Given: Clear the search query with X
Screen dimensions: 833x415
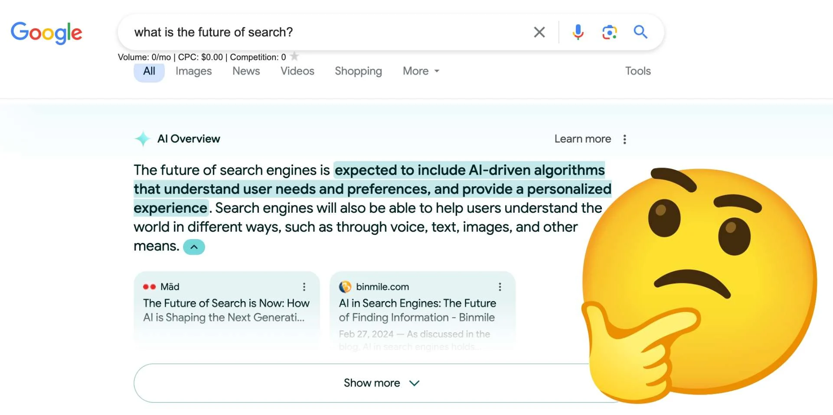Looking at the screenshot, I should [x=539, y=32].
